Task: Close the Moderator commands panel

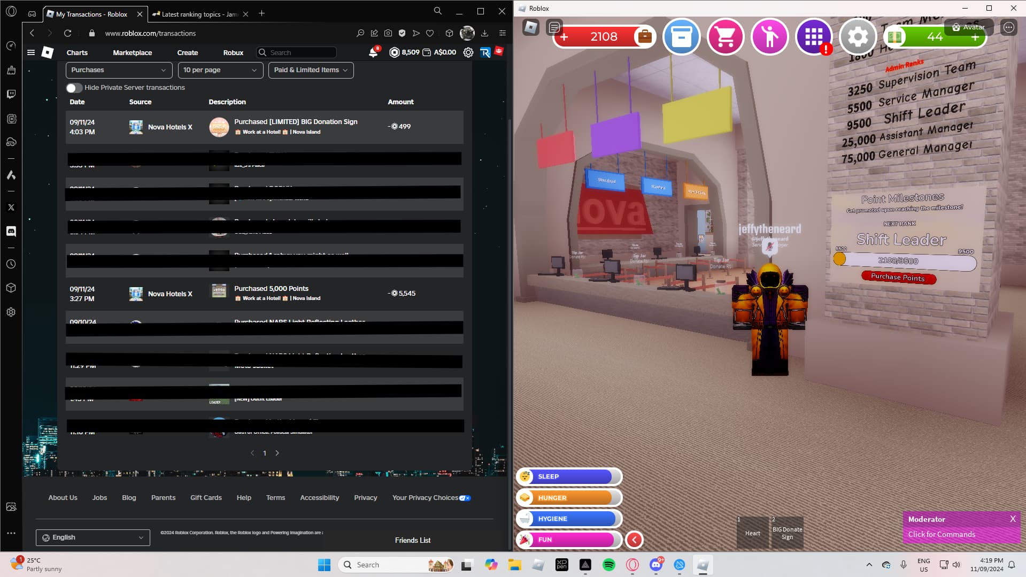Action: coord(1013,519)
